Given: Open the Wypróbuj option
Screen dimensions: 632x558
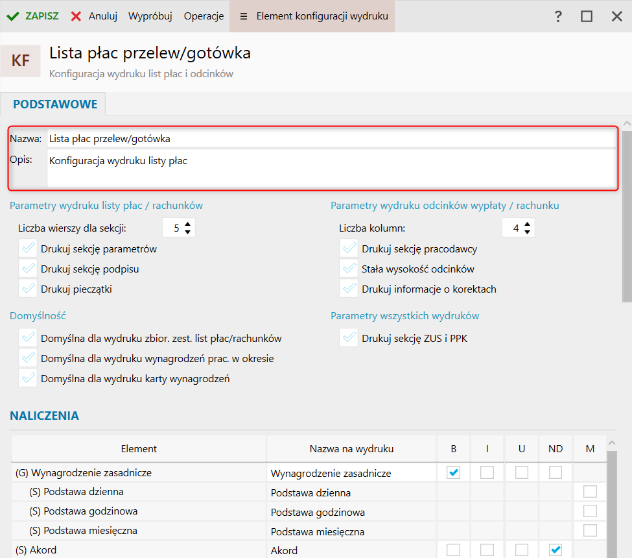Looking at the screenshot, I should point(150,16).
